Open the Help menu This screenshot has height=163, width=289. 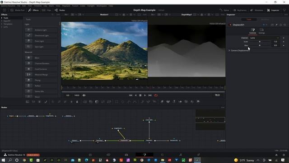coord(111,6)
